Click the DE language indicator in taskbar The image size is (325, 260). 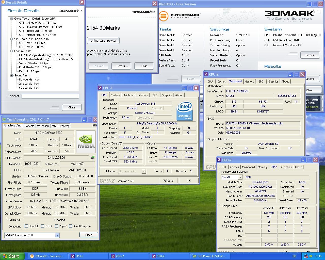point(294,256)
